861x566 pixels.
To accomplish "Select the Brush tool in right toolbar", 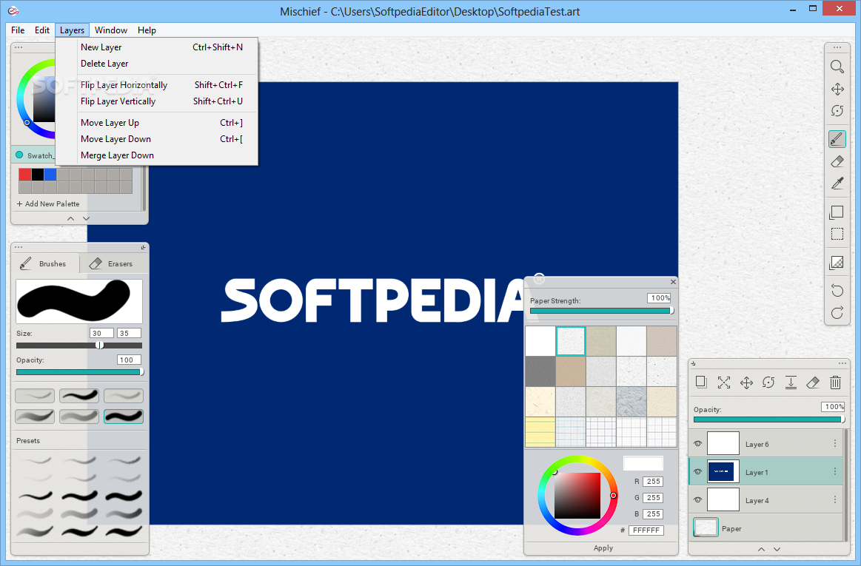I will (837, 139).
